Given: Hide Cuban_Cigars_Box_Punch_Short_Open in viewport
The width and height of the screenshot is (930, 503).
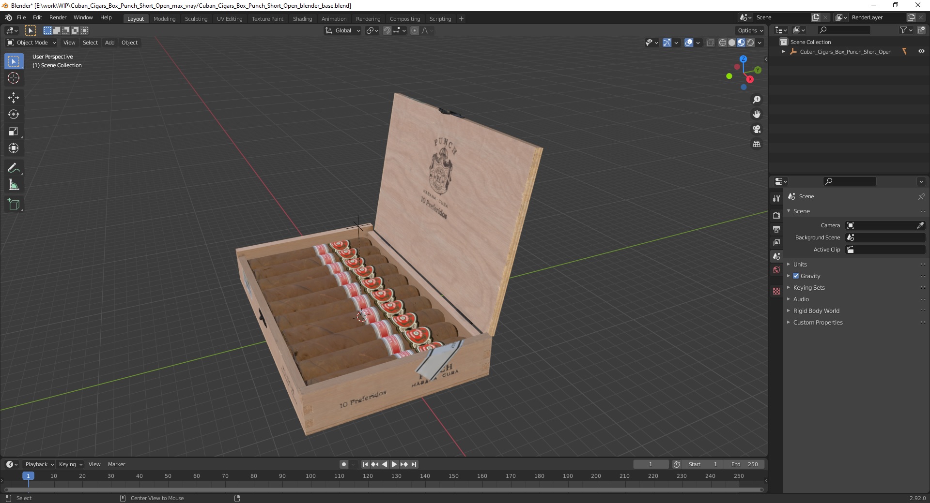Looking at the screenshot, I should pyautogui.click(x=921, y=52).
